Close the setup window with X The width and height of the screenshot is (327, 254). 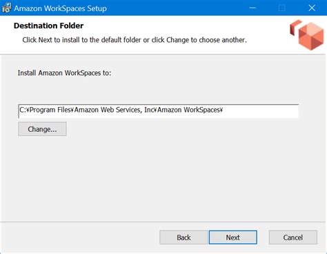[312, 8]
